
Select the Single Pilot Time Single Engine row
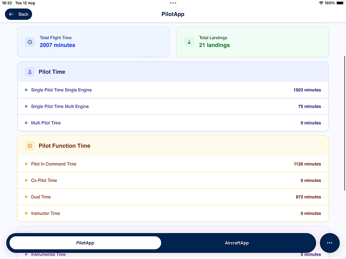(x=173, y=90)
